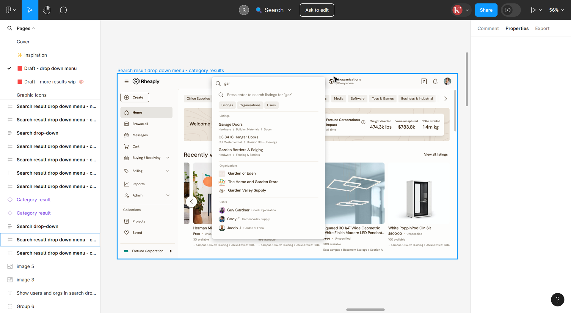This screenshot has width=571, height=313.
Task: Expand the Admin chevron in mockup
Action: click(x=168, y=195)
